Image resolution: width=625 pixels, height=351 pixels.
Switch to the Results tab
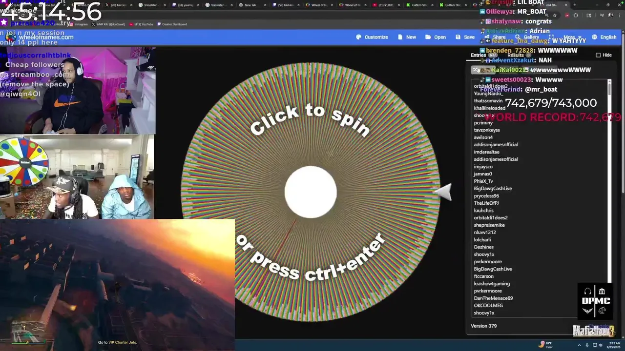(520, 55)
